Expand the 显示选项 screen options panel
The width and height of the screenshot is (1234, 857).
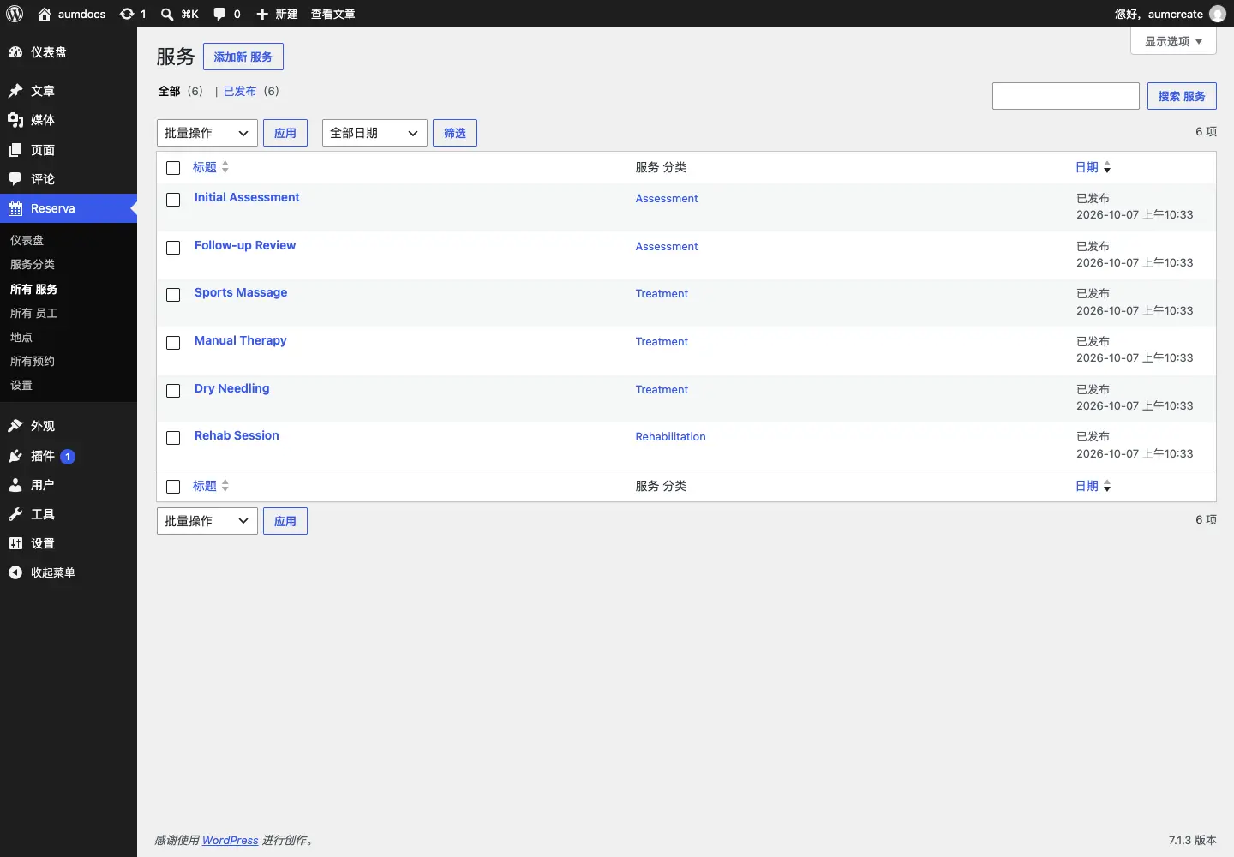point(1173,41)
